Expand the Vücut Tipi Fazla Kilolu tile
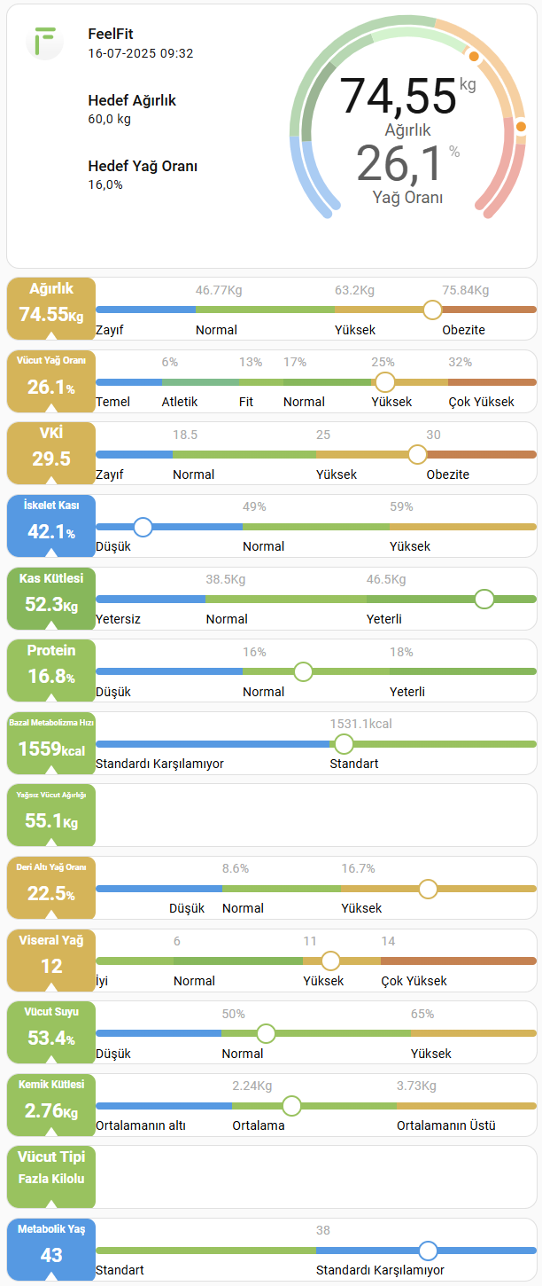The height and width of the screenshot is (1286, 542). tap(51, 1176)
